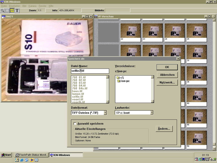
Task: Click the display monitor tray icon
Action: 203,159
